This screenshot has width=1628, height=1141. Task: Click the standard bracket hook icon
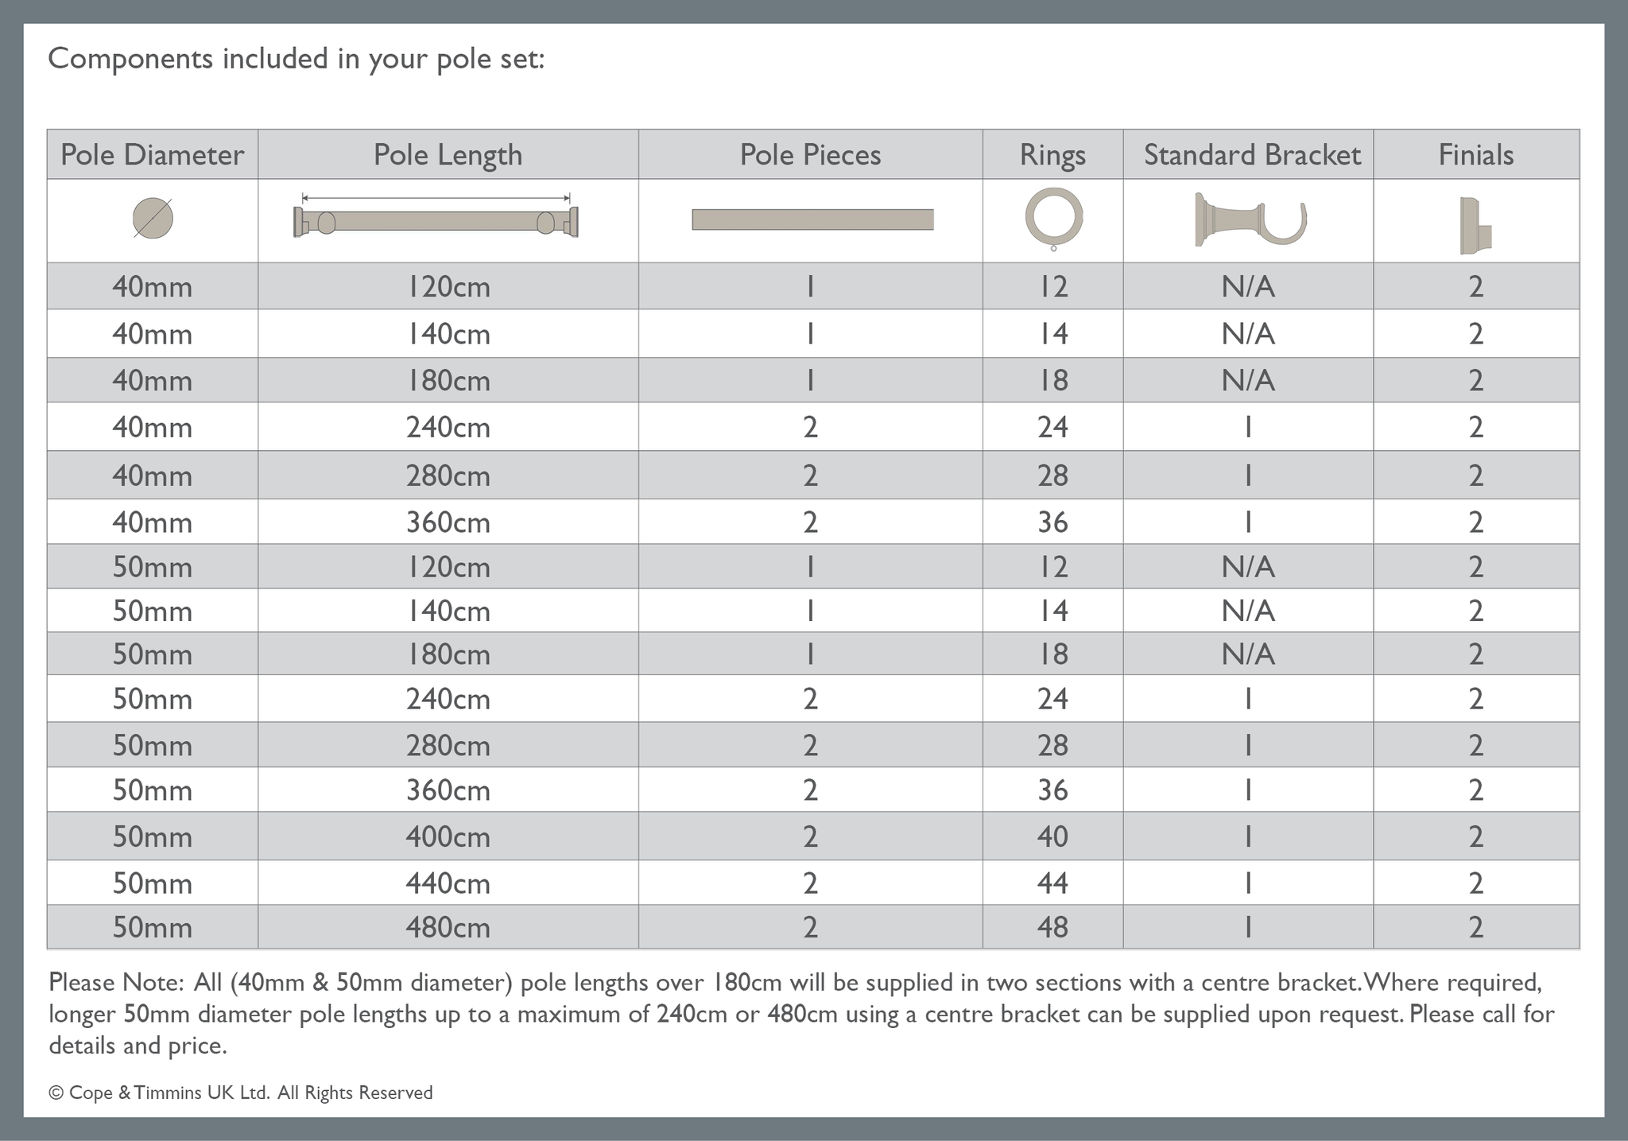(1250, 219)
